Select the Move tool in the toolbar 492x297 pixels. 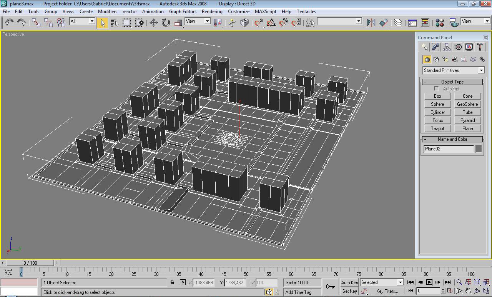click(x=153, y=23)
